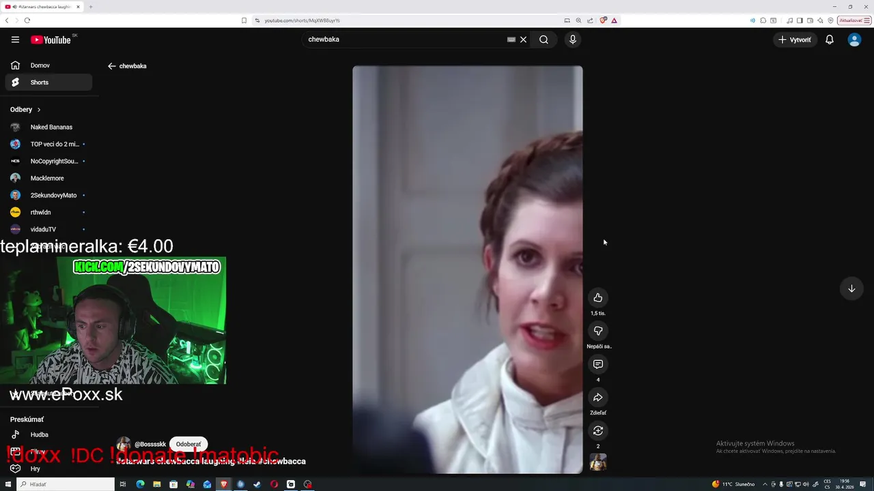Click Windows taskbar search Hľadať box
The image size is (874, 491).
click(x=66, y=484)
